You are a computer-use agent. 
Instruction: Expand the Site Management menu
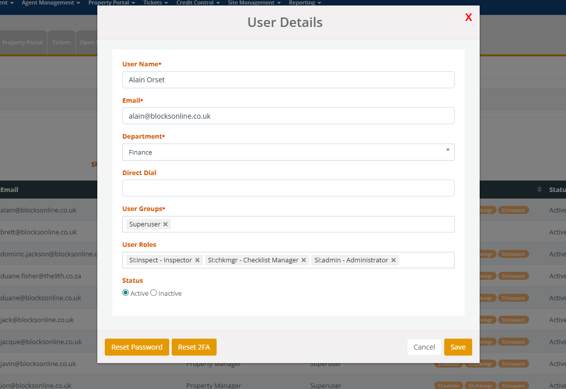click(254, 3)
